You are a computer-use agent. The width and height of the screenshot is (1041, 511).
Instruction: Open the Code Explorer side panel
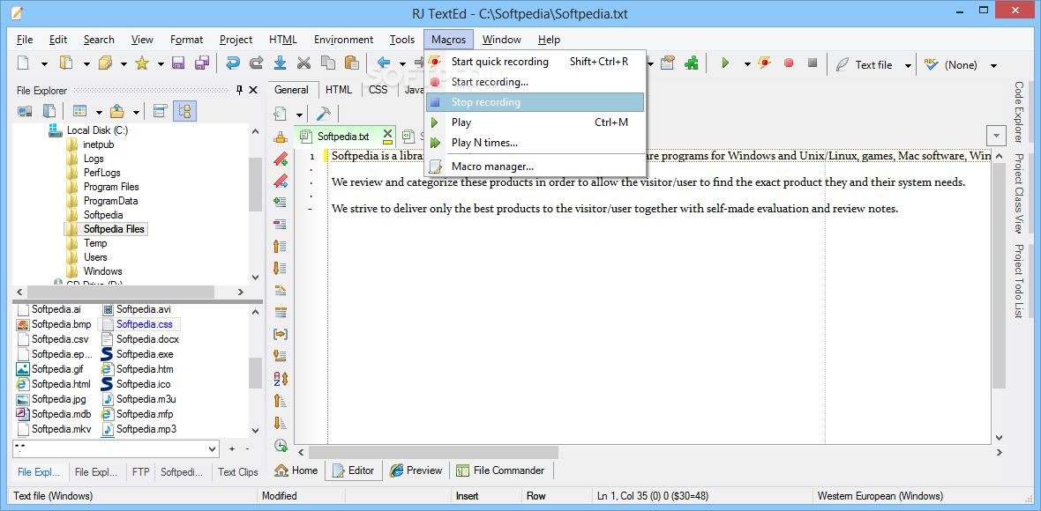point(1018,112)
